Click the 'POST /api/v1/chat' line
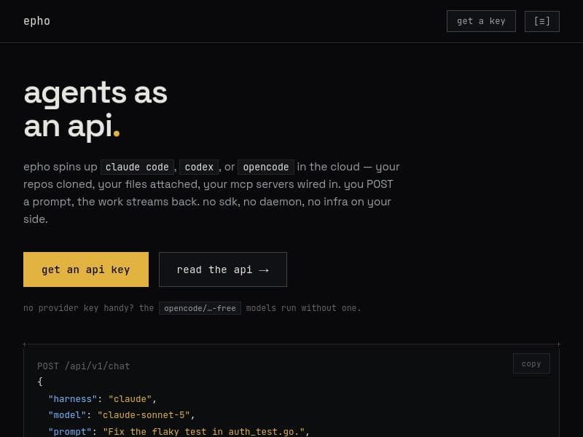 pos(84,366)
